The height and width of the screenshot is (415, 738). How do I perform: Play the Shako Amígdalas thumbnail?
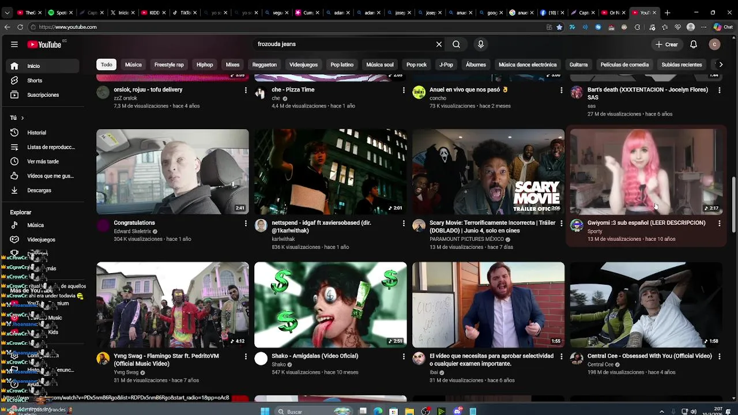(x=330, y=305)
